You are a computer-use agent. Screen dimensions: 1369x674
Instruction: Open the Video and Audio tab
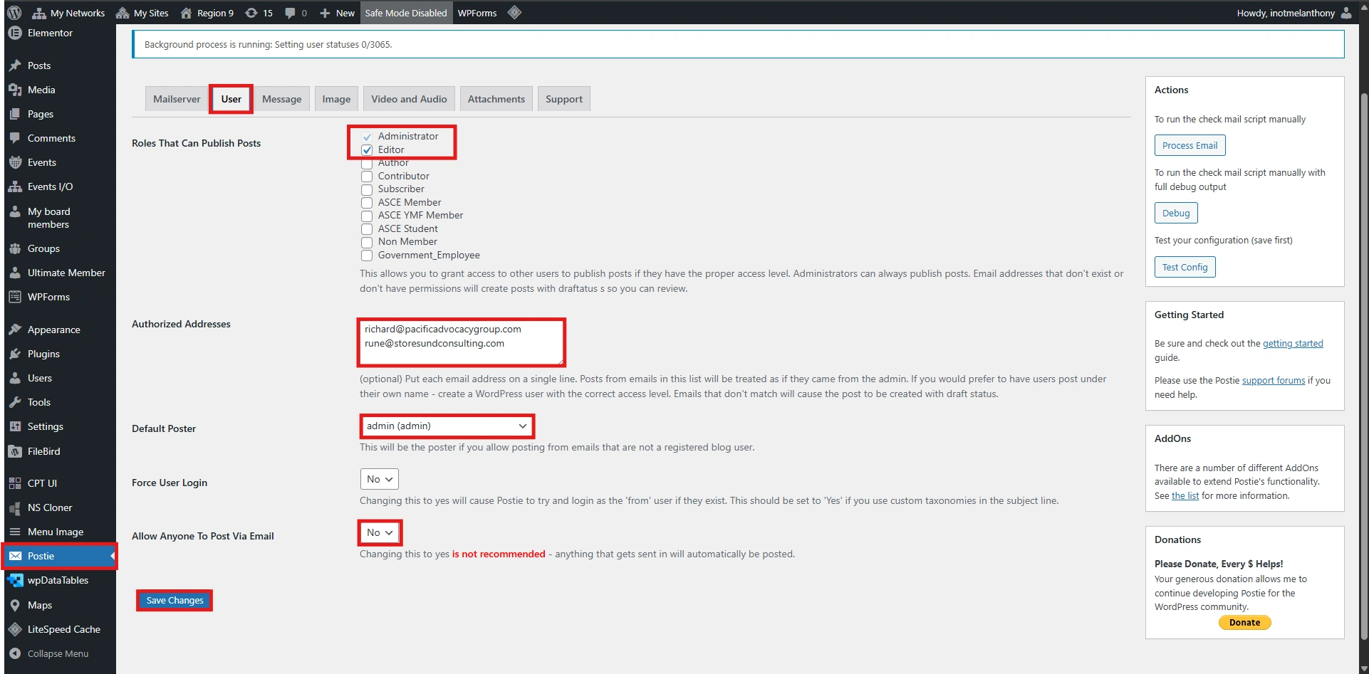409,99
